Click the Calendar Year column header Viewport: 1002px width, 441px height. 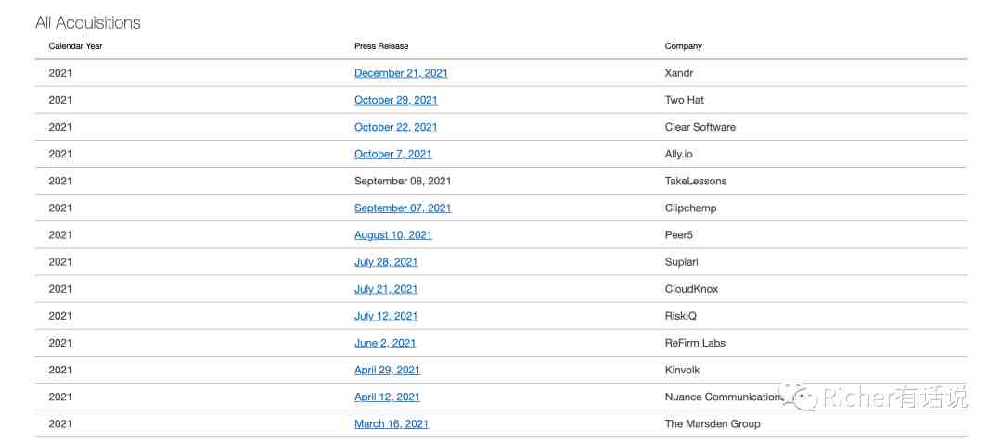(75, 46)
